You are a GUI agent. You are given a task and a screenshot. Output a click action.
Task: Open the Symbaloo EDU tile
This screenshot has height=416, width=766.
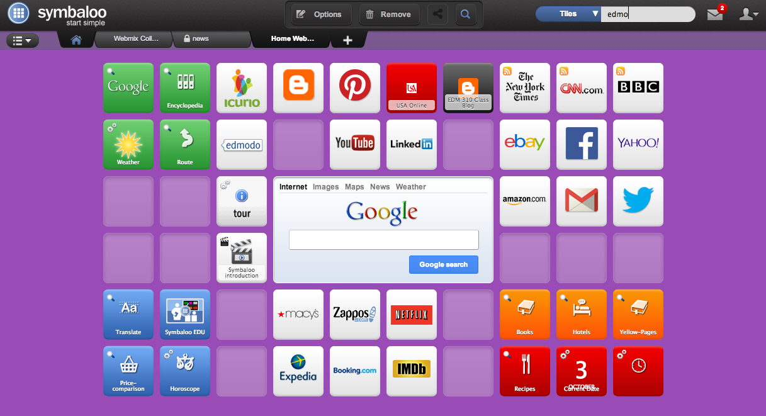tap(185, 315)
